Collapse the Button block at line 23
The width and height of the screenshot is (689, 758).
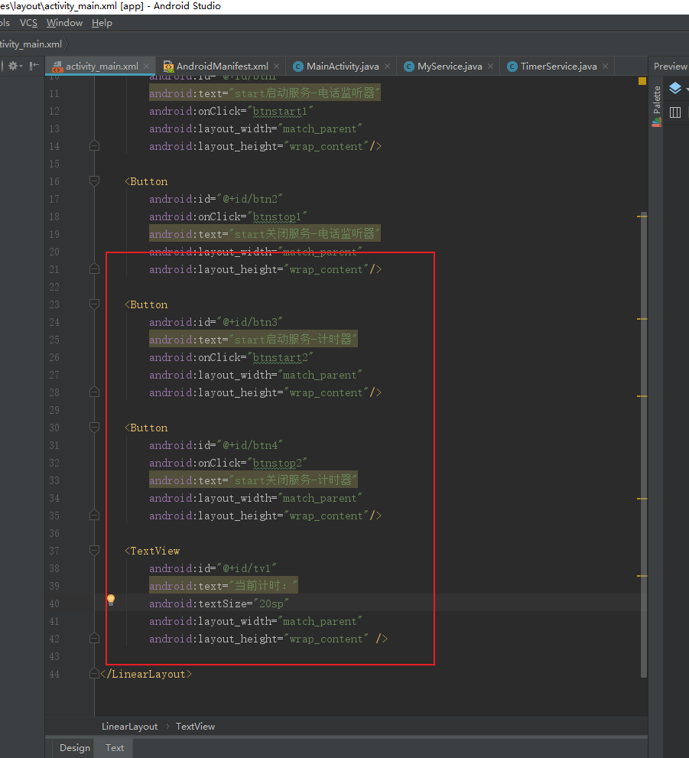point(94,304)
